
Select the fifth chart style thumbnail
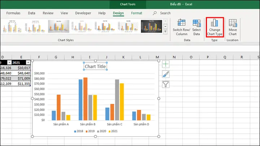(x=105, y=26)
